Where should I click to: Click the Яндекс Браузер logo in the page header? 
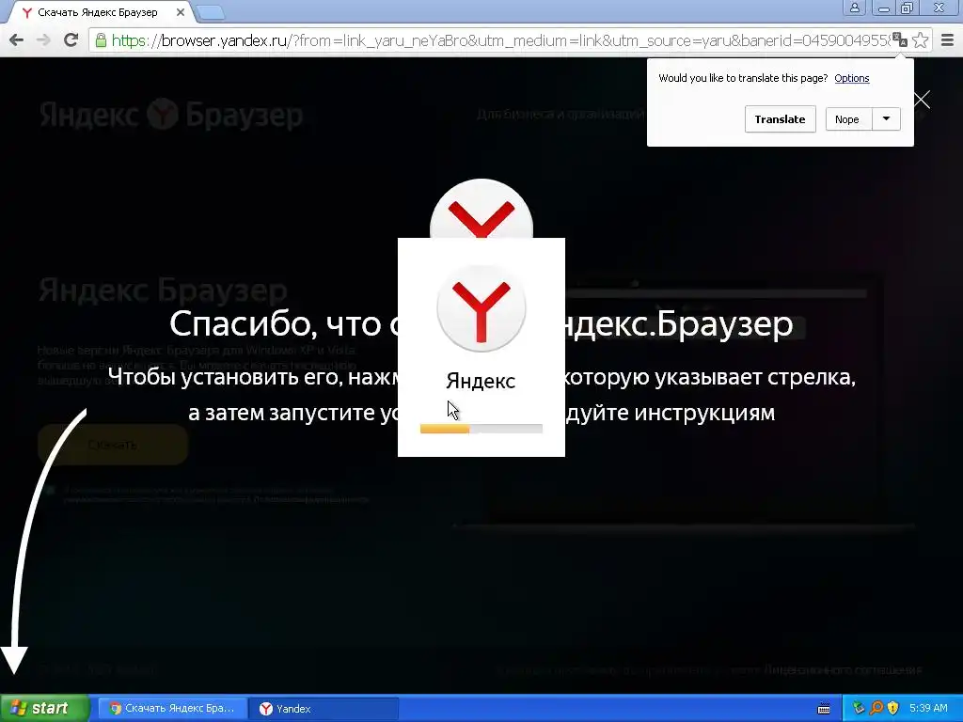[x=171, y=114]
